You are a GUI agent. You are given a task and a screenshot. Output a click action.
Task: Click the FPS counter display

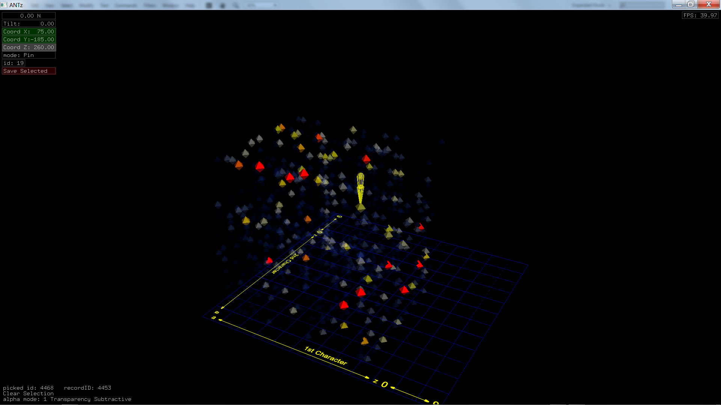point(700,15)
